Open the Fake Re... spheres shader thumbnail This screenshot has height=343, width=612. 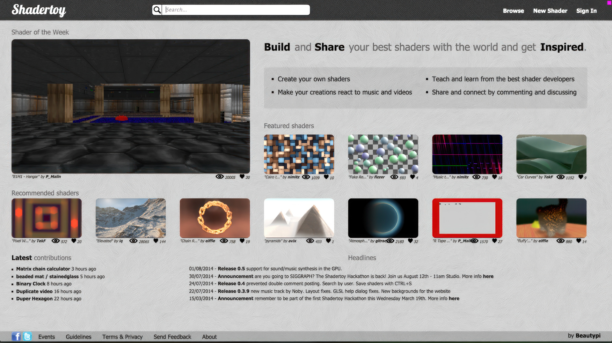point(383,154)
